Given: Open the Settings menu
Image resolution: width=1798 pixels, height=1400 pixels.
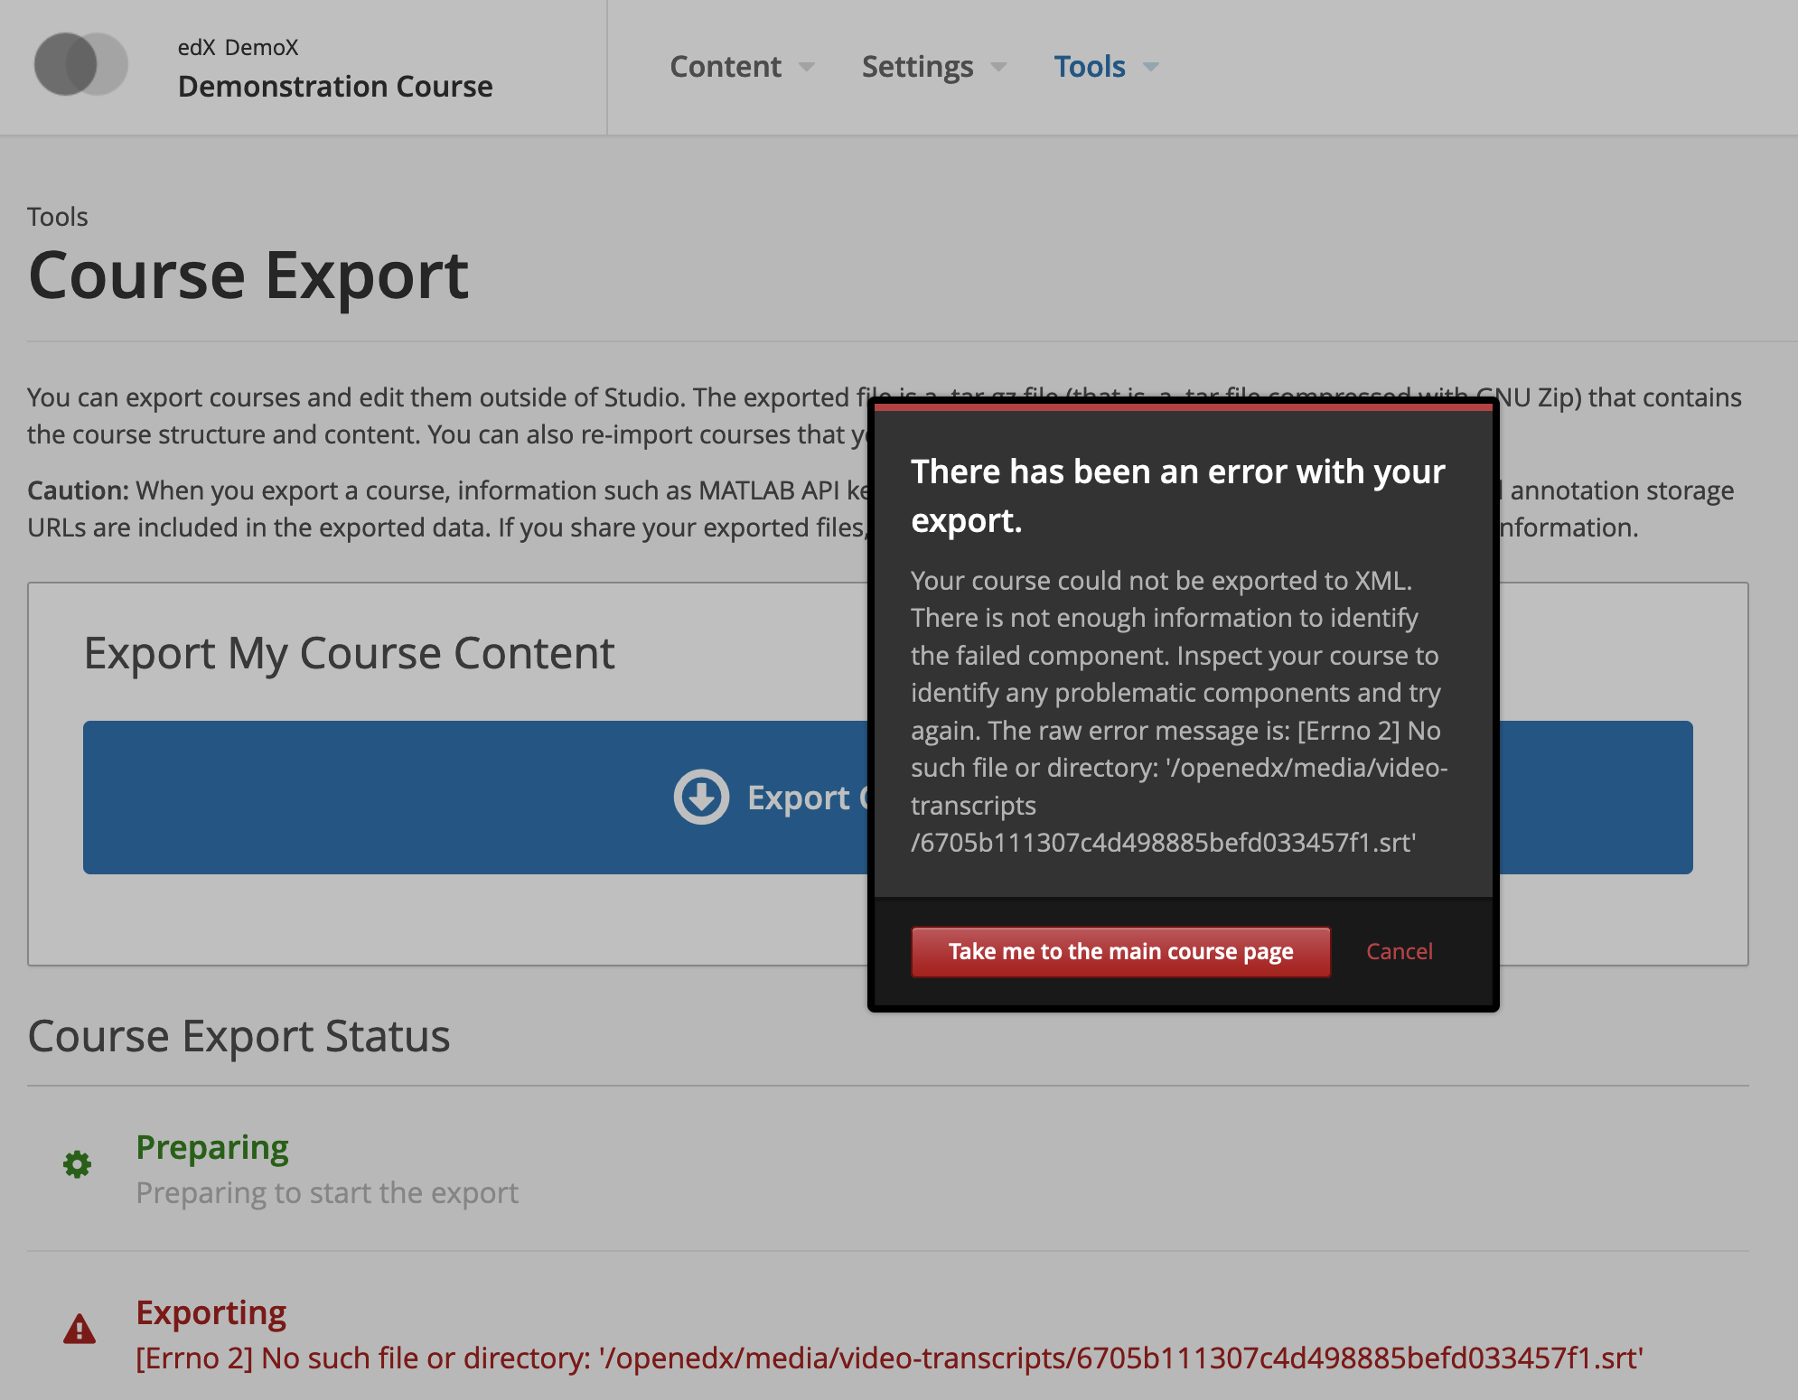Looking at the screenshot, I should (917, 67).
